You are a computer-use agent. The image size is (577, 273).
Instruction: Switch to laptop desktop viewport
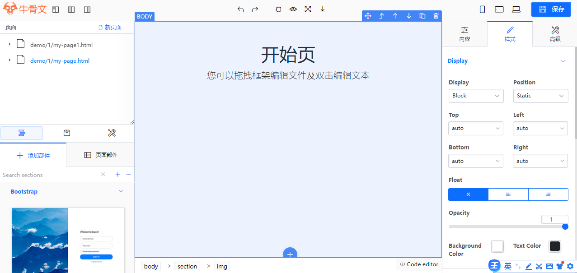pos(516,9)
